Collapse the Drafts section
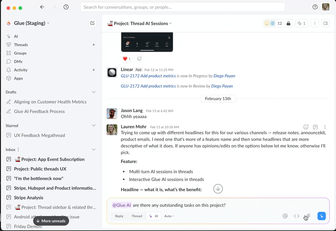Viewport: 336px width, 231px height. [x=94, y=92]
